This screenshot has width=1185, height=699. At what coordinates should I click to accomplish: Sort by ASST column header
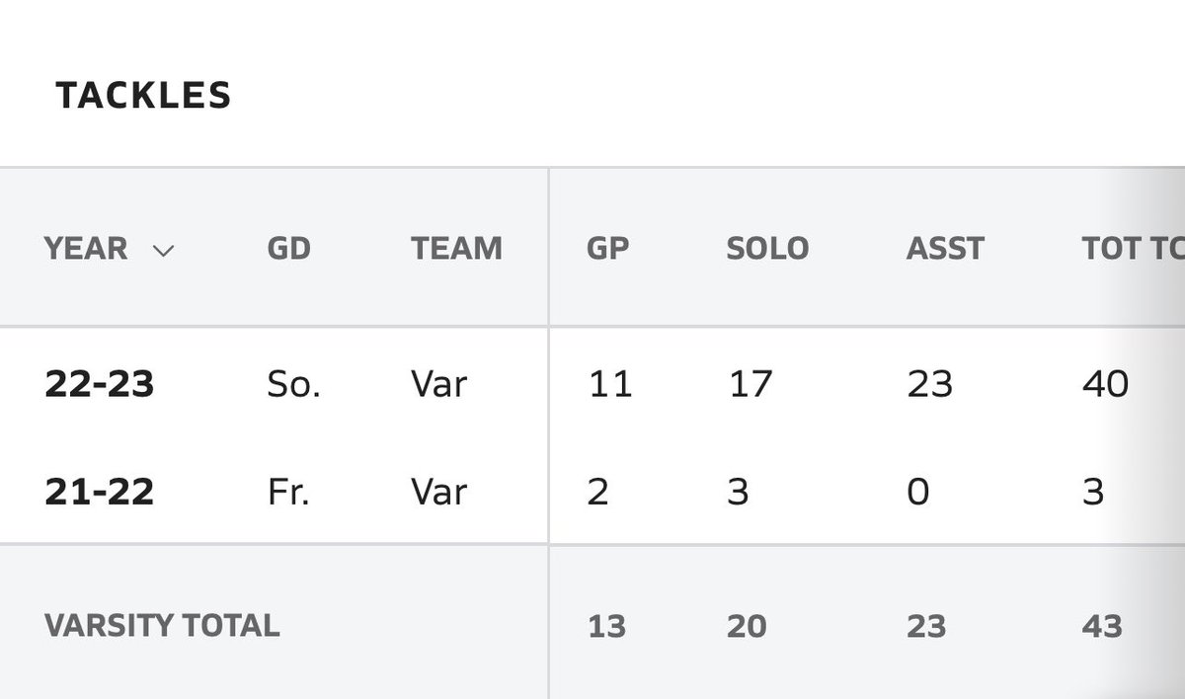point(945,248)
